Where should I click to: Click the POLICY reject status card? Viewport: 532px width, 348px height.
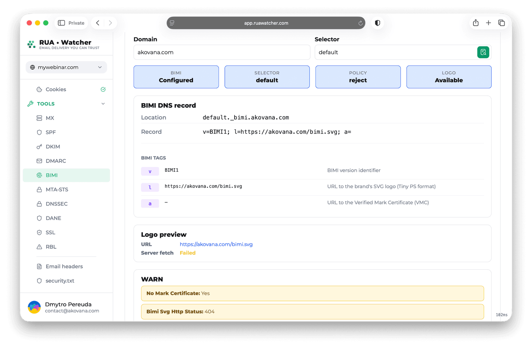pos(358,77)
